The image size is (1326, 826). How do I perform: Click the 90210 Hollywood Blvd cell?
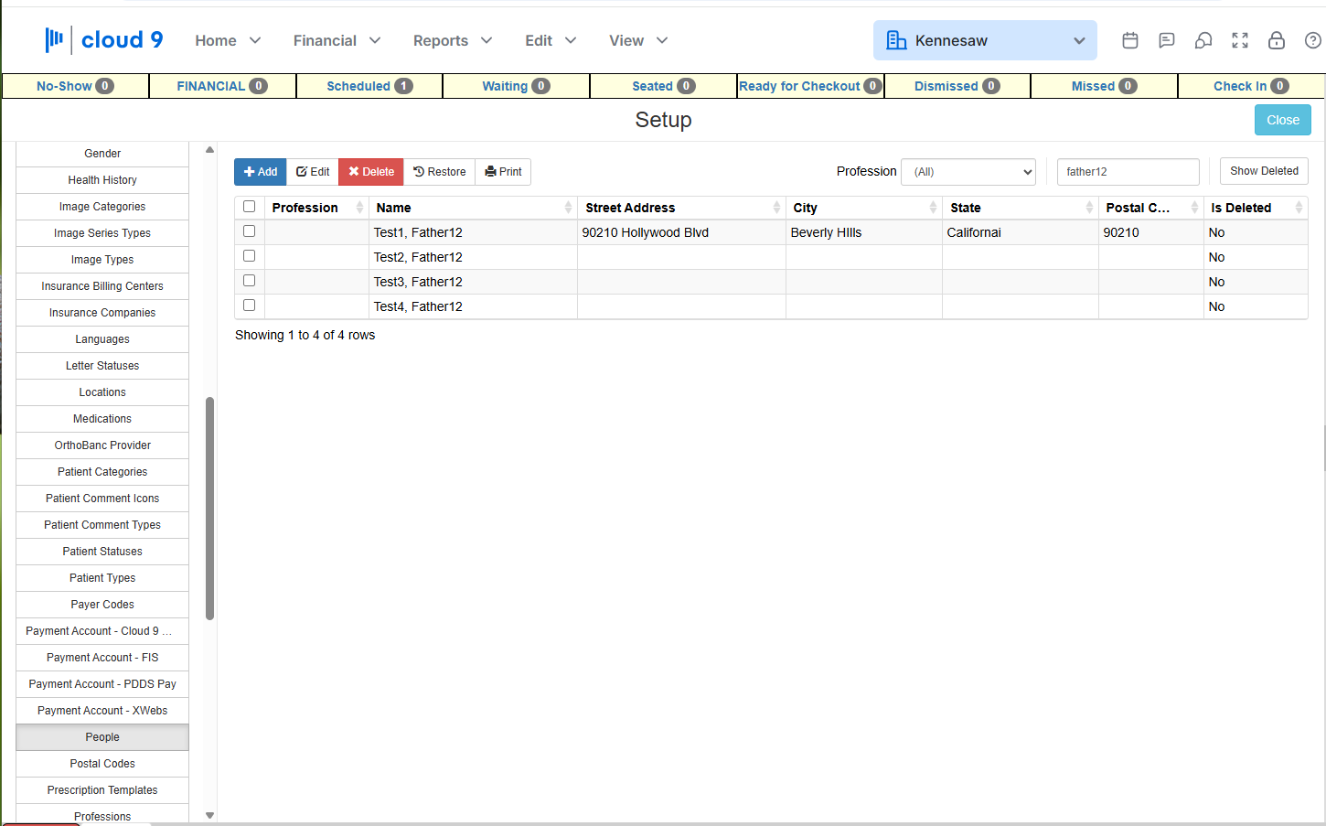[681, 232]
